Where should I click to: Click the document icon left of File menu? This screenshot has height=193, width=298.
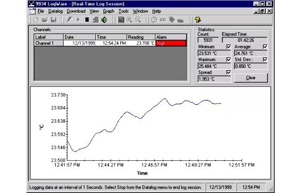click(32, 11)
